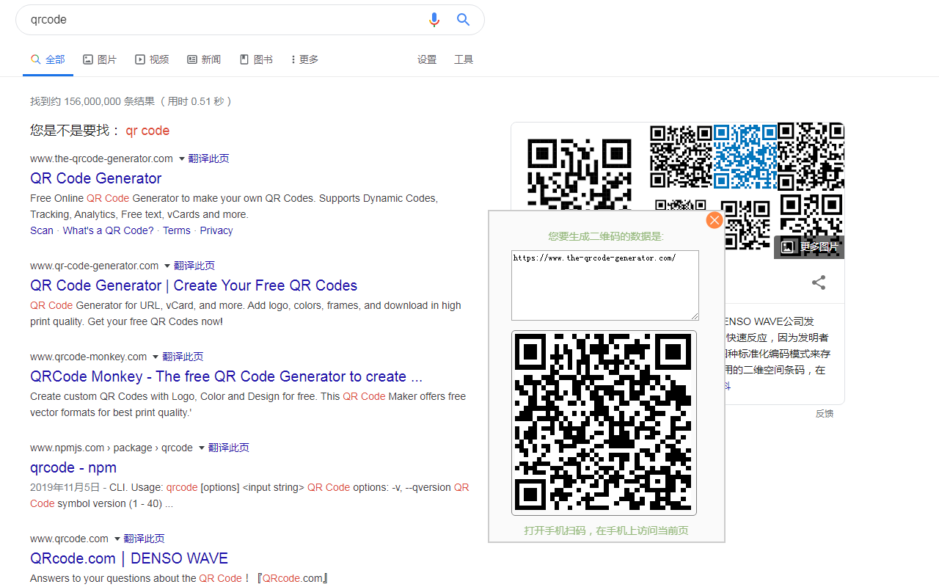The height and width of the screenshot is (587, 939).
Task: Select the 全部 results tab
Action: (48, 59)
